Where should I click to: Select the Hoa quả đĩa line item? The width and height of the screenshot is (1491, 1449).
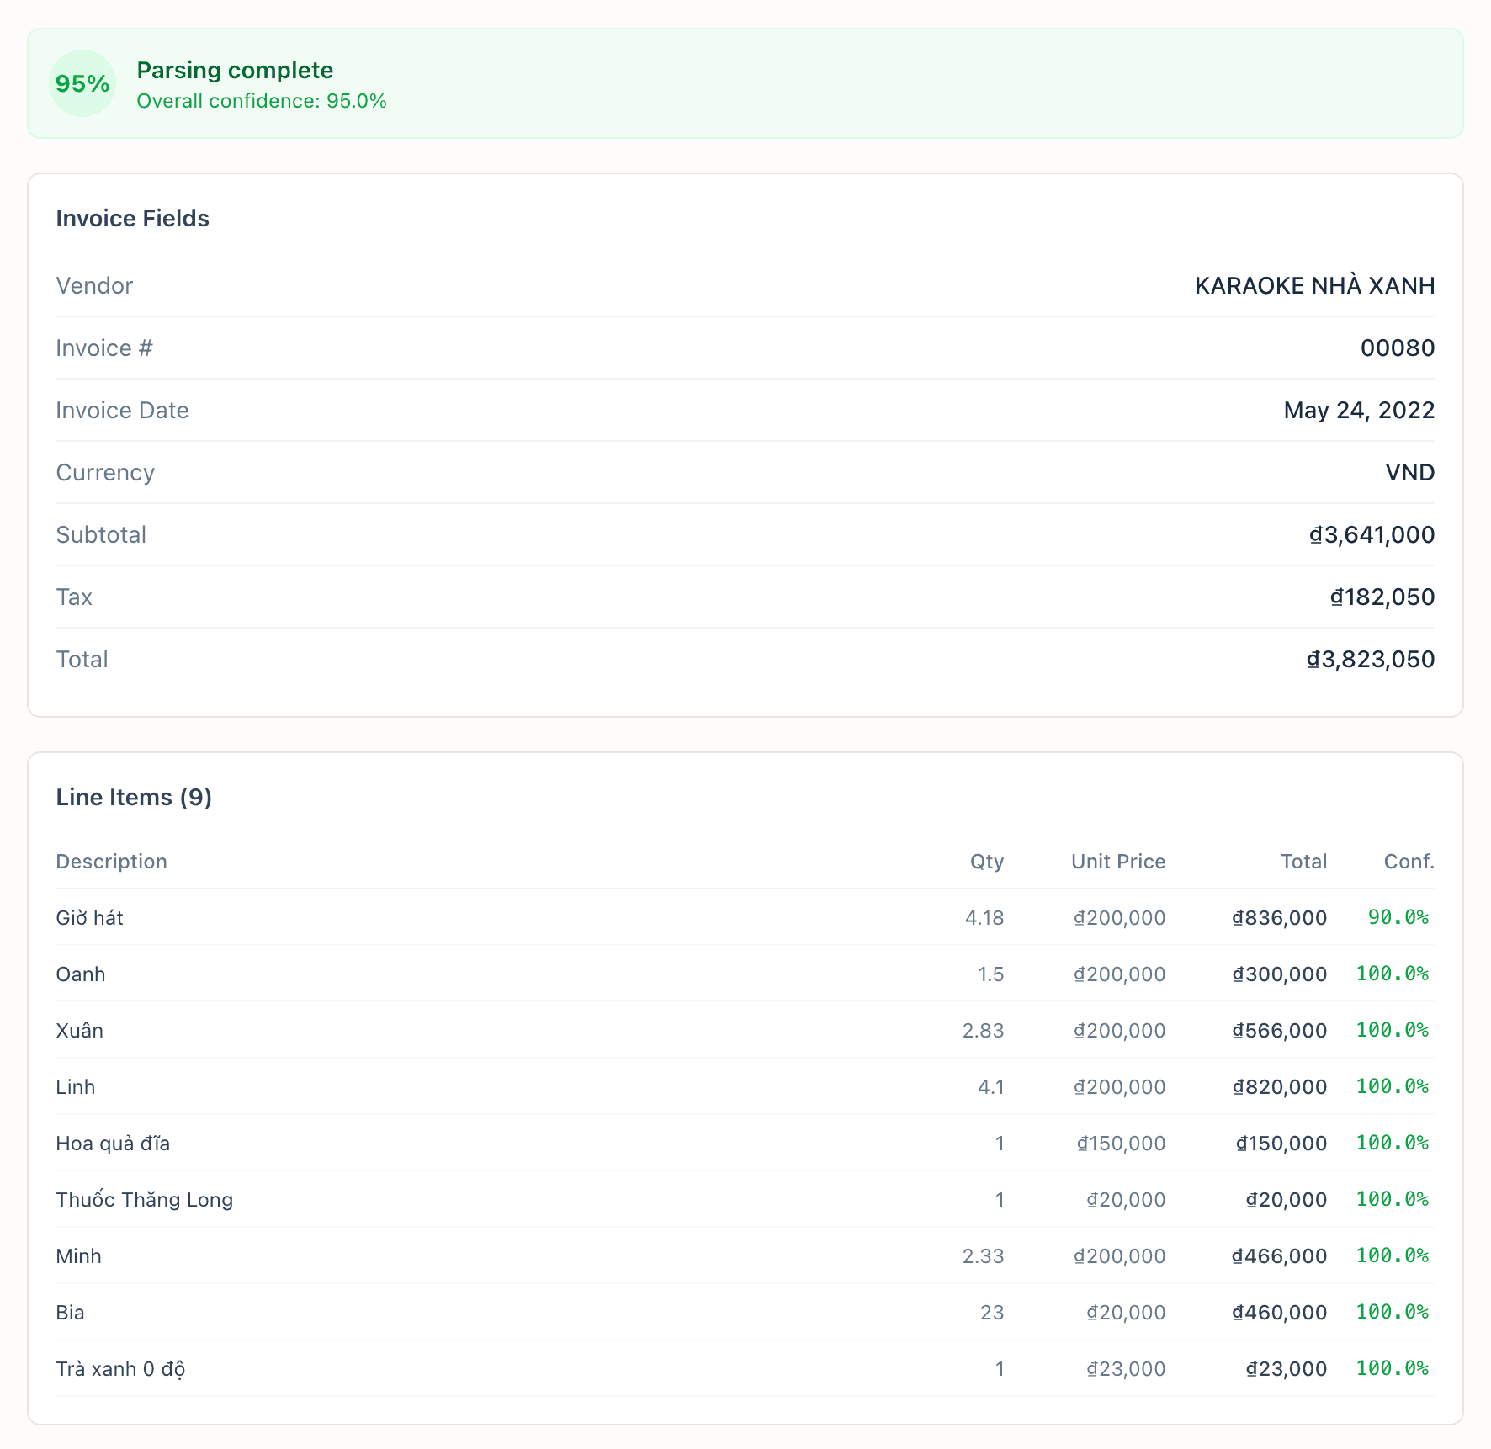(x=113, y=1143)
